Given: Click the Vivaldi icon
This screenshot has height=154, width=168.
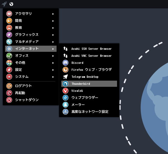Looking at the screenshot, I should tap(66, 91).
